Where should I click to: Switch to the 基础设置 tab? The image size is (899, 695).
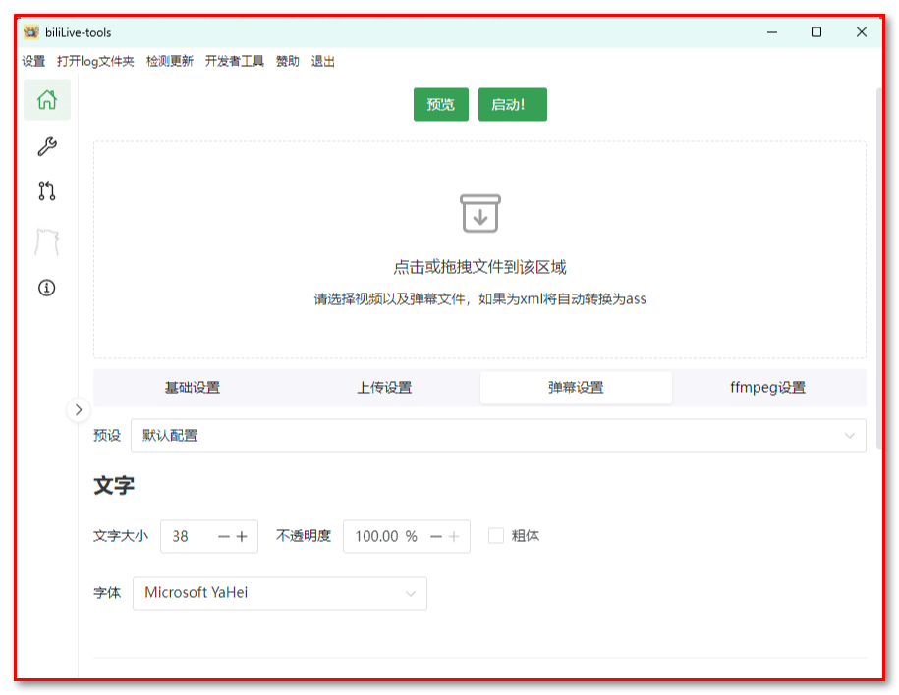192,388
